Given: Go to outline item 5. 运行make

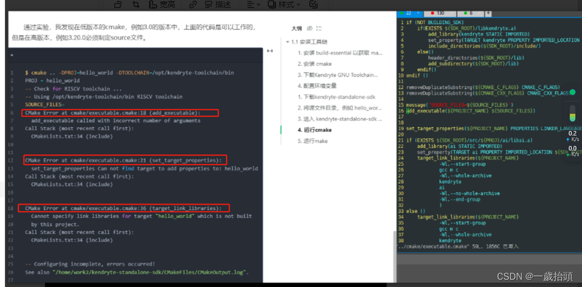Looking at the screenshot, I should (x=313, y=141).
